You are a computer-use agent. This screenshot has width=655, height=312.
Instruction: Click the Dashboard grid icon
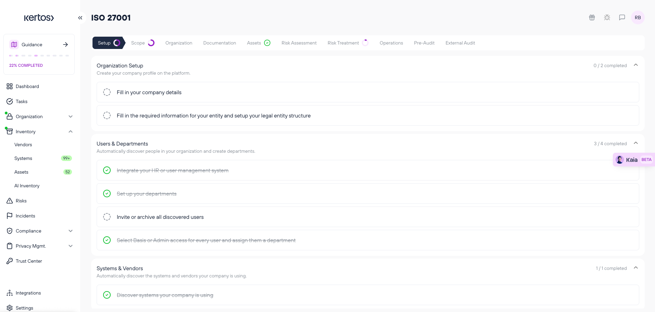click(10, 86)
